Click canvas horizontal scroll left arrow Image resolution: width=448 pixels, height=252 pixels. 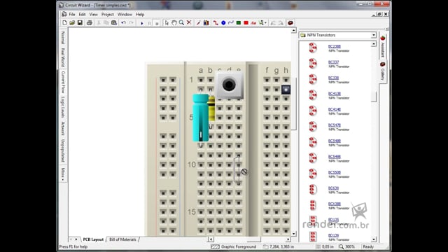(211, 239)
